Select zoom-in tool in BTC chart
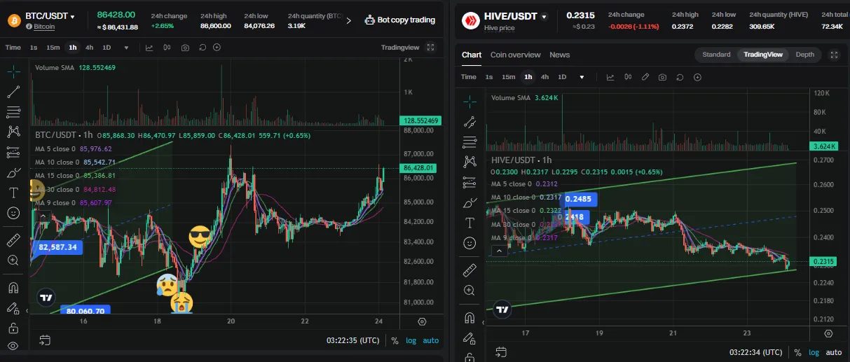Viewport: 850px width, 362px height. coord(13,260)
